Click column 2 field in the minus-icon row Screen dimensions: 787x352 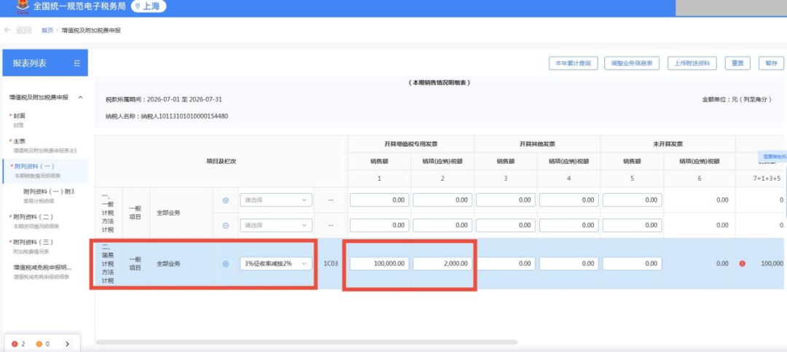click(442, 225)
